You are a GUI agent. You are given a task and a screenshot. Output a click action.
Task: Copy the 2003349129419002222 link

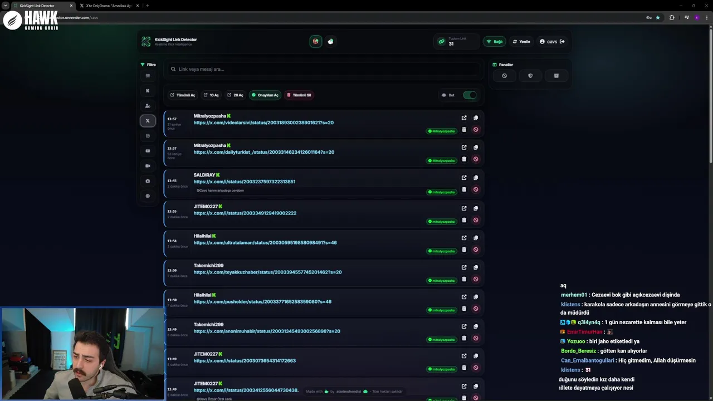click(x=476, y=208)
